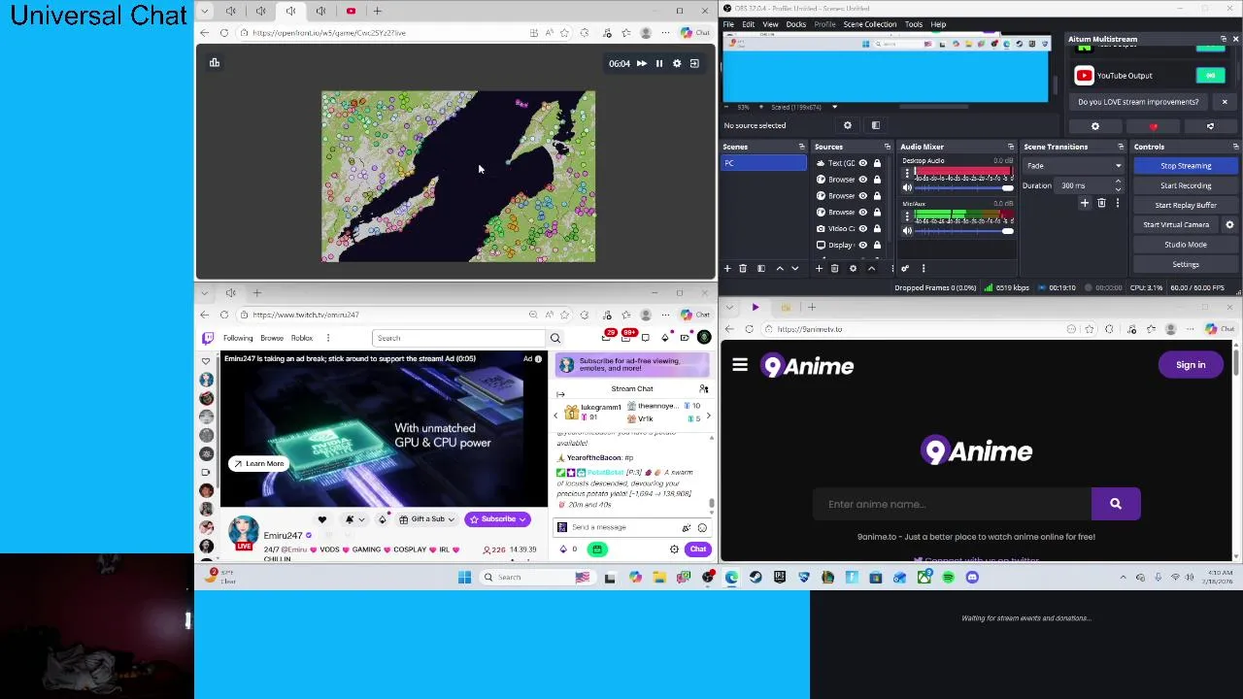Open the View menu in OBS
Image resolution: width=1243 pixels, height=699 pixels.
point(770,24)
